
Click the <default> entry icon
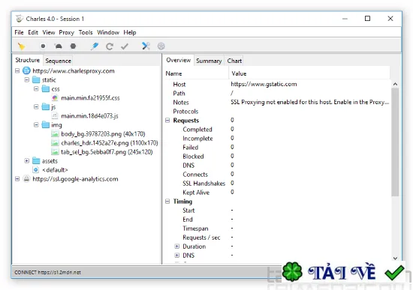pos(36,169)
